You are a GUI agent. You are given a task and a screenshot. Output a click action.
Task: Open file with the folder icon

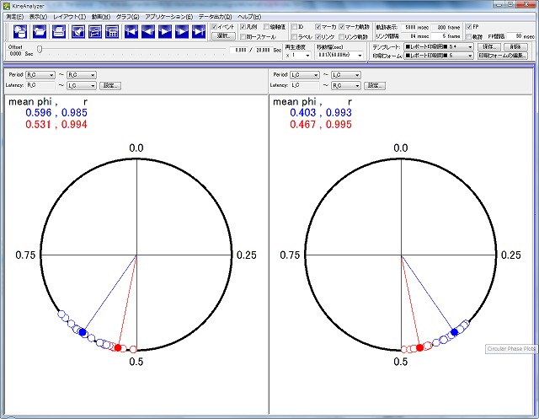[40, 32]
